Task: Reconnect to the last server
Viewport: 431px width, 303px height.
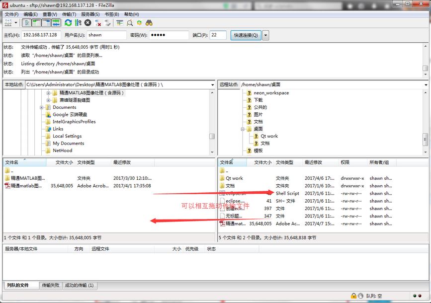Action: tap(107, 23)
